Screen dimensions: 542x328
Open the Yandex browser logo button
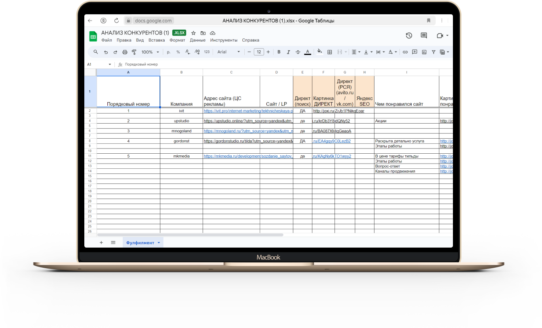click(103, 21)
